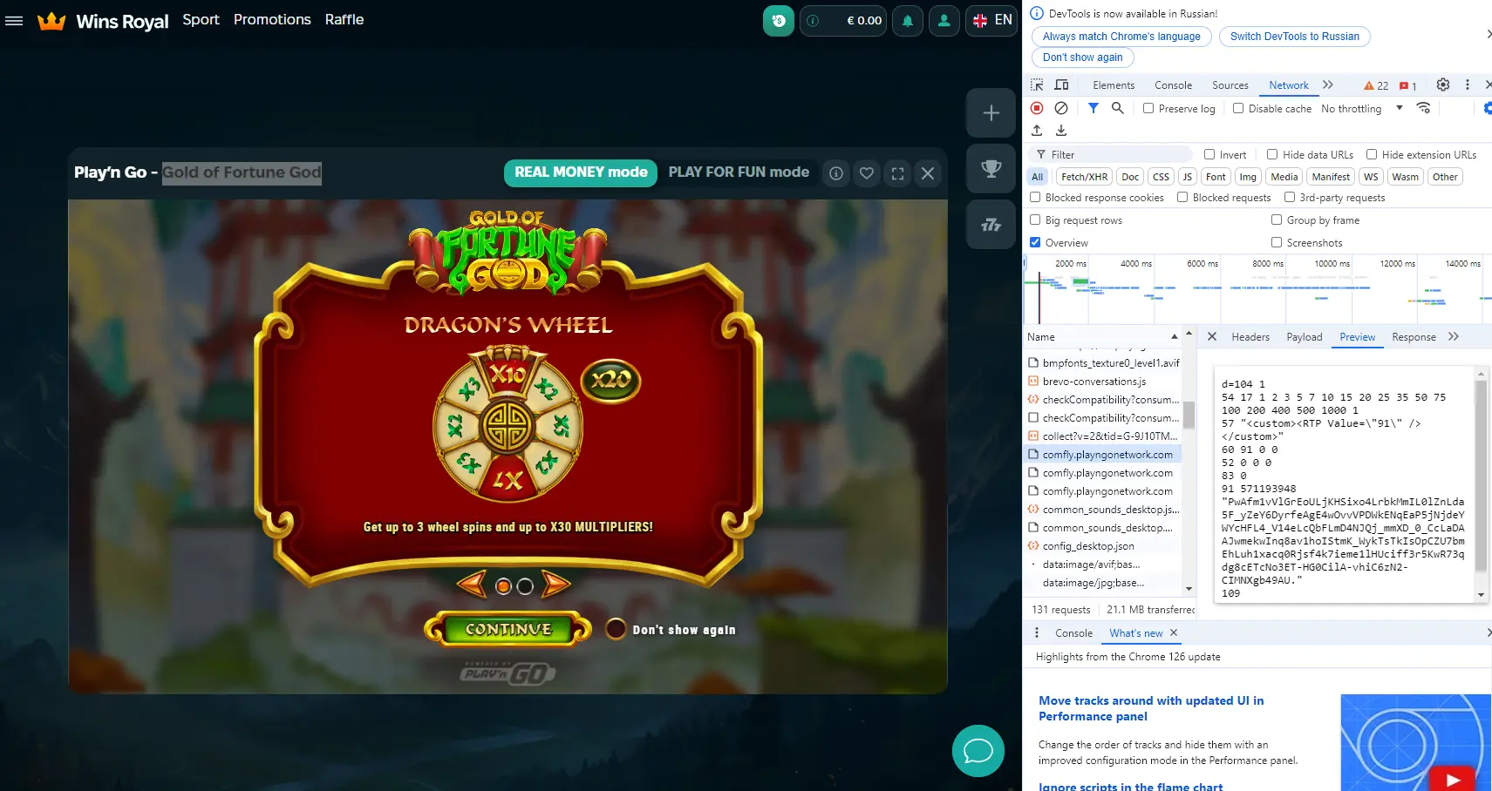Open the notifications bell icon
This screenshot has width=1492, height=791.
coord(908,20)
